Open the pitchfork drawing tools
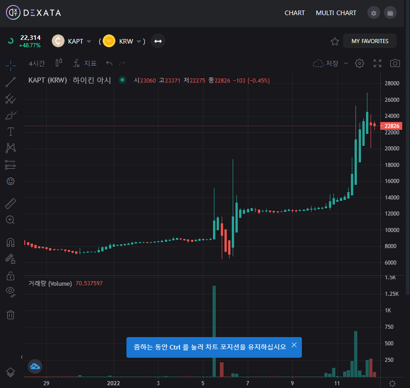410x388 pixels. click(x=11, y=99)
